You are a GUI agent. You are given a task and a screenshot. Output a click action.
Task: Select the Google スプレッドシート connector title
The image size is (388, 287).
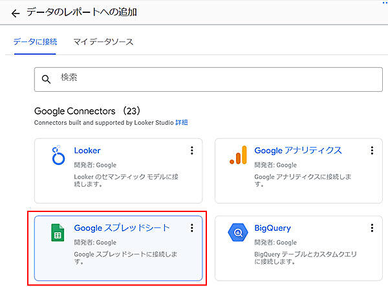(122, 228)
